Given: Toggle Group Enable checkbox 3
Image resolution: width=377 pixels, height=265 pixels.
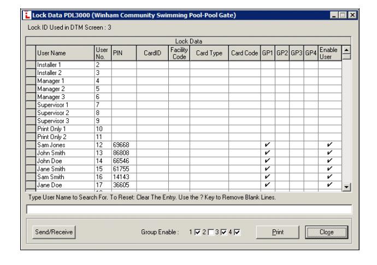Looking at the screenshot, I should 223,232.
